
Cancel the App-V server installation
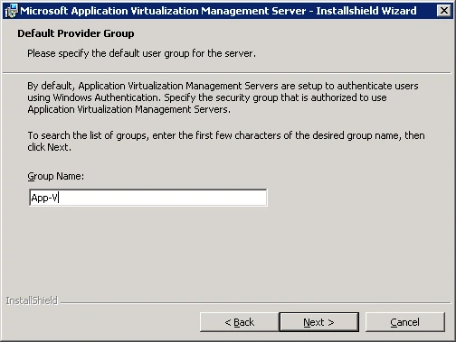pyautogui.click(x=404, y=322)
